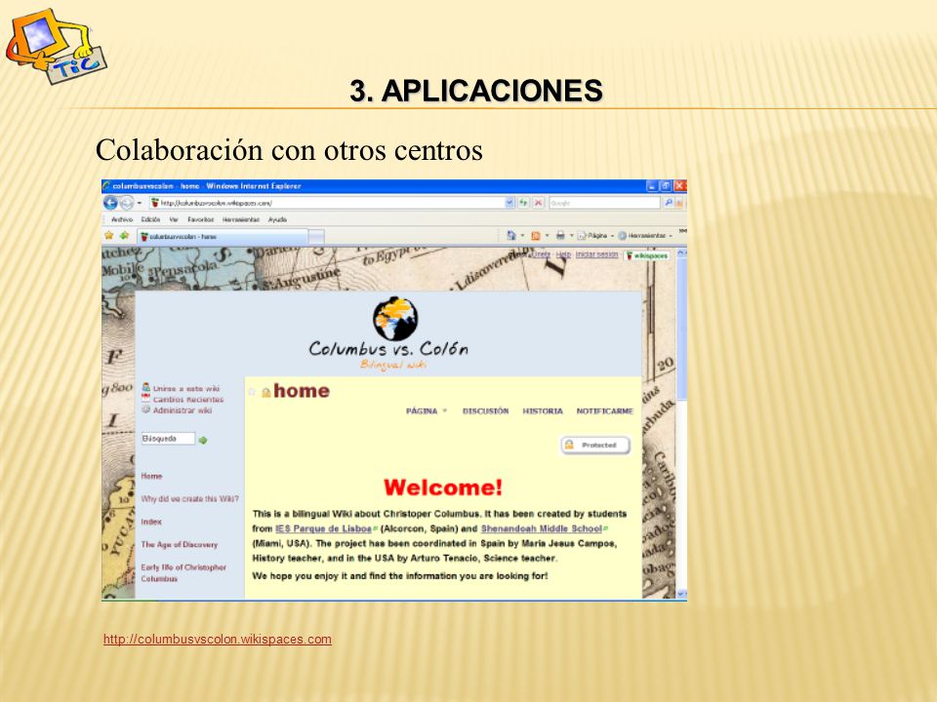The height and width of the screenshot is (702, 937).
Task: Open the Print options dropdown arrow
Action: pyautogui.click(x=571, y=236)
